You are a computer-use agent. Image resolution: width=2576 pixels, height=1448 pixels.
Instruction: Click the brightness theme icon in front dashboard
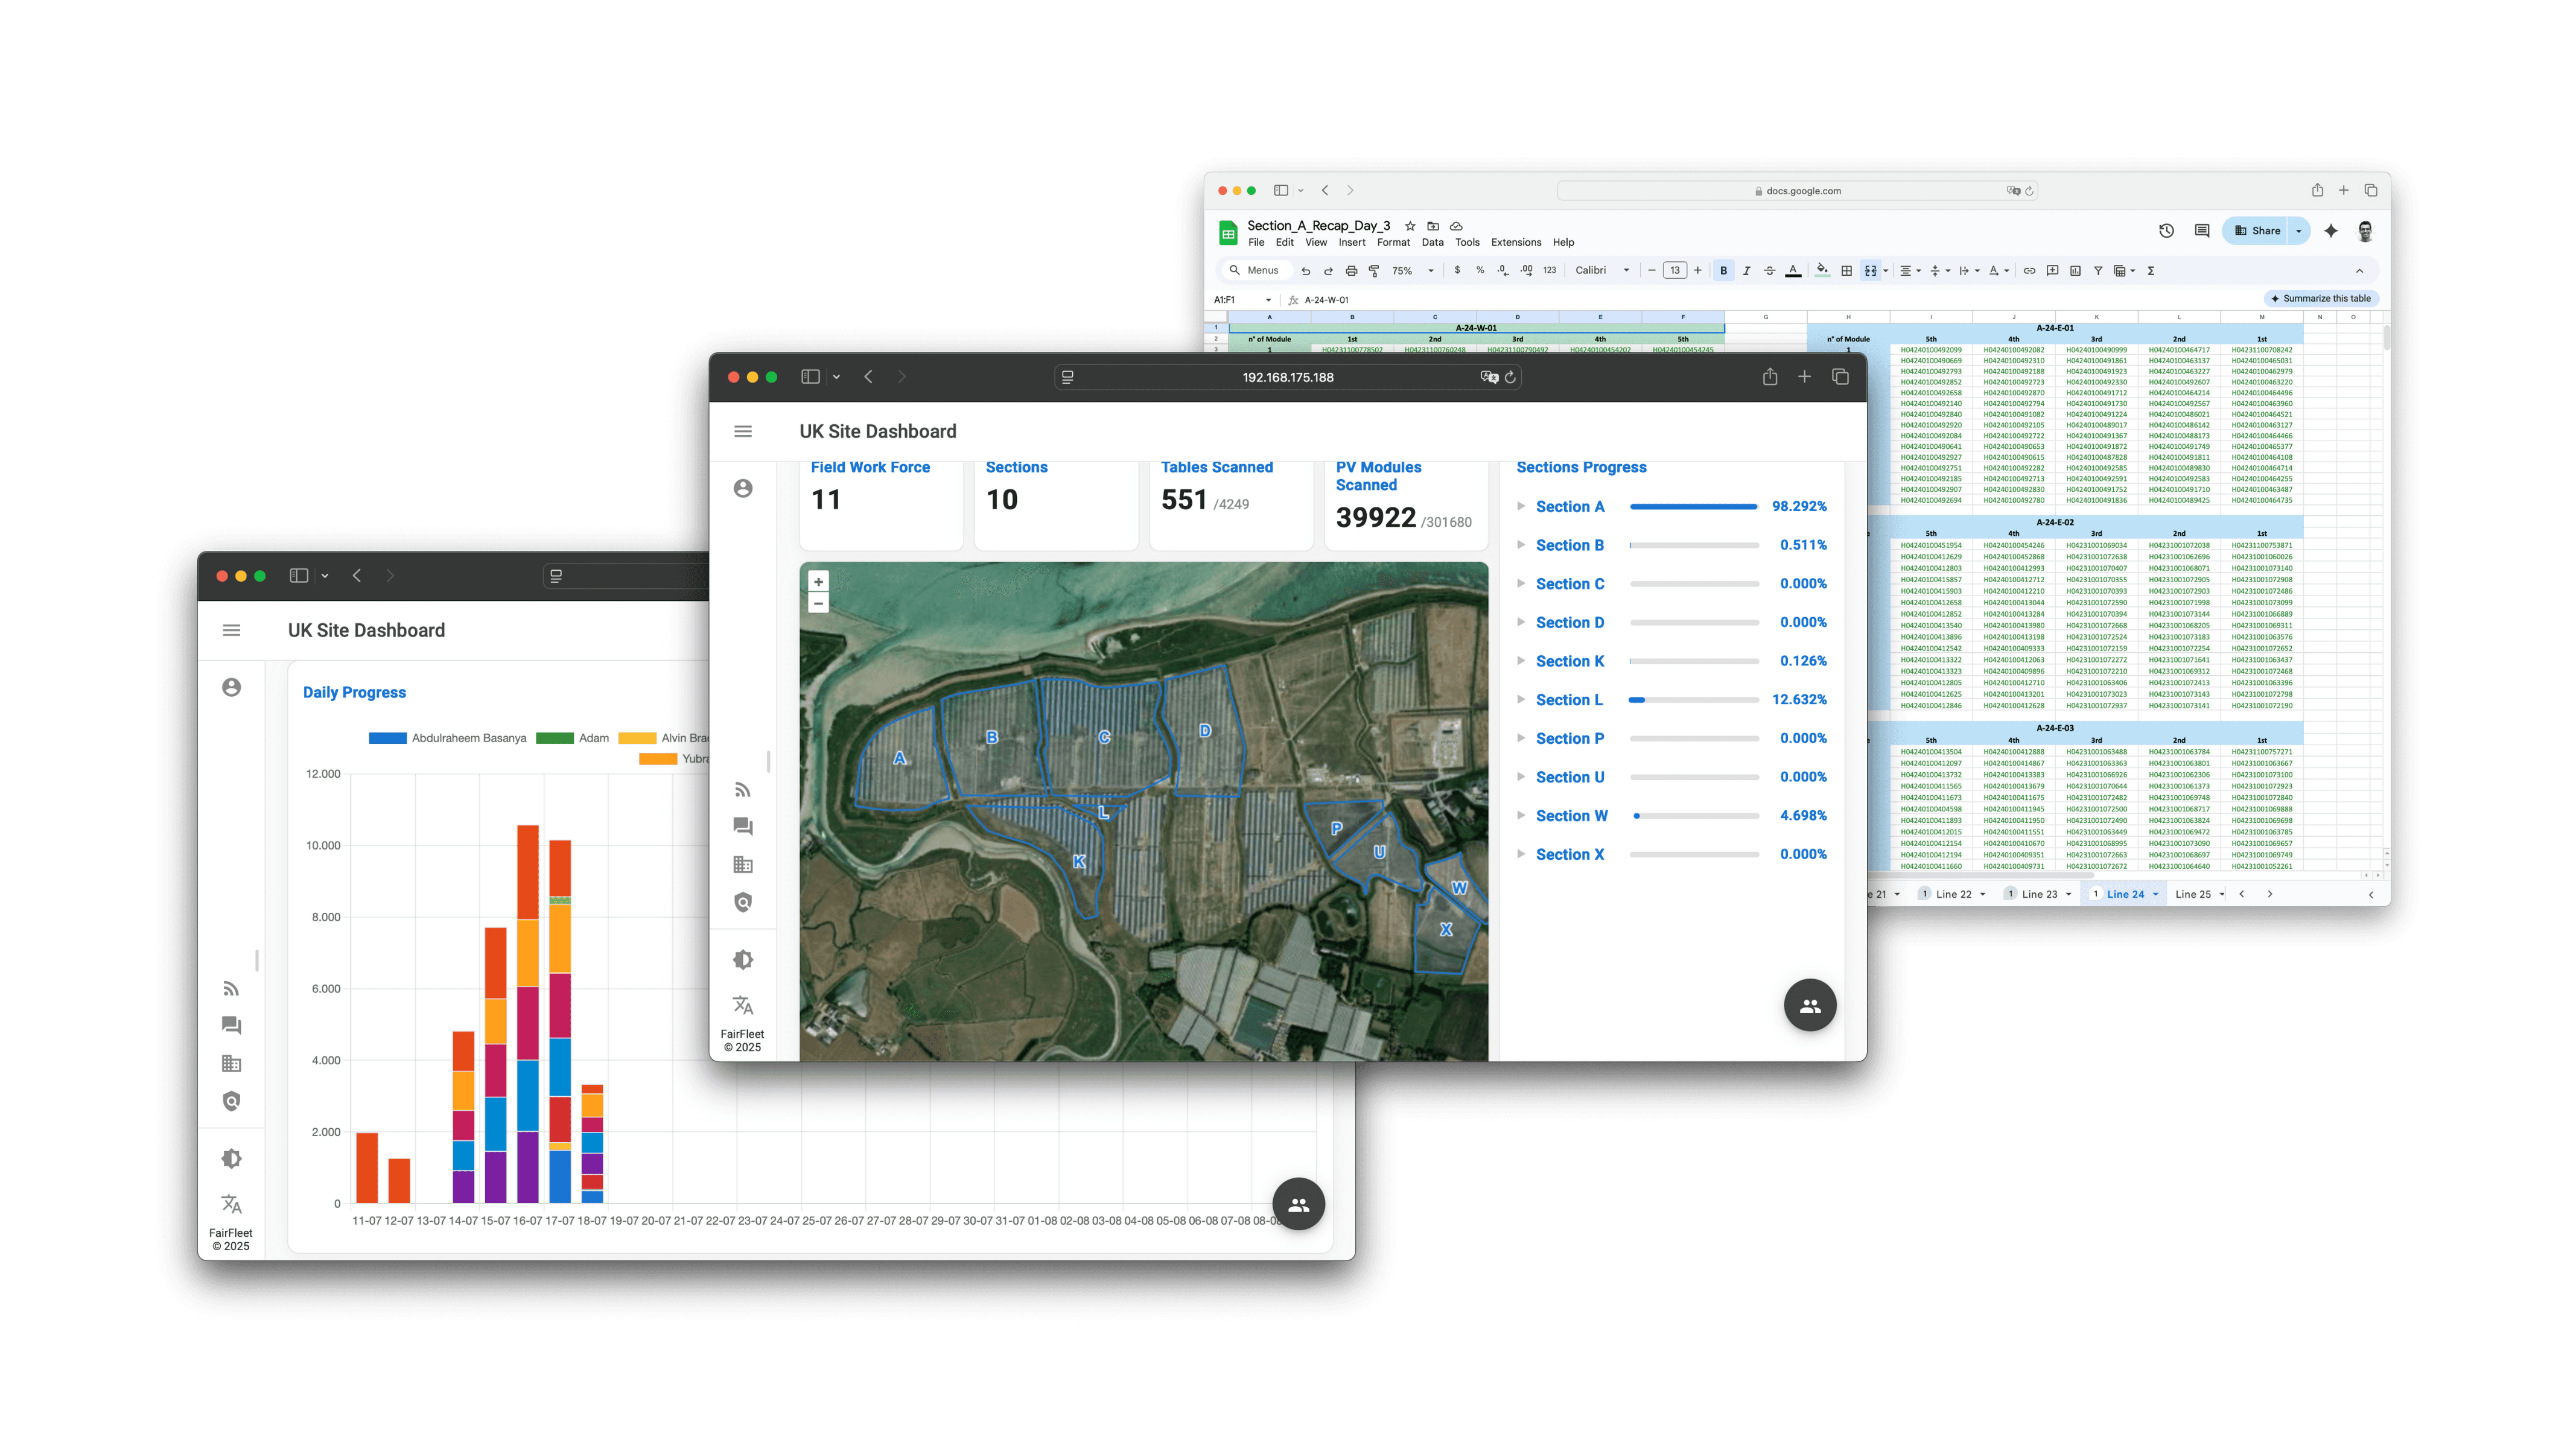click(x=742, y=960)
